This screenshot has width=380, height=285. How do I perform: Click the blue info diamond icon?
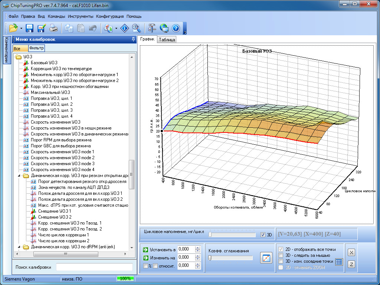coord(125,28)
